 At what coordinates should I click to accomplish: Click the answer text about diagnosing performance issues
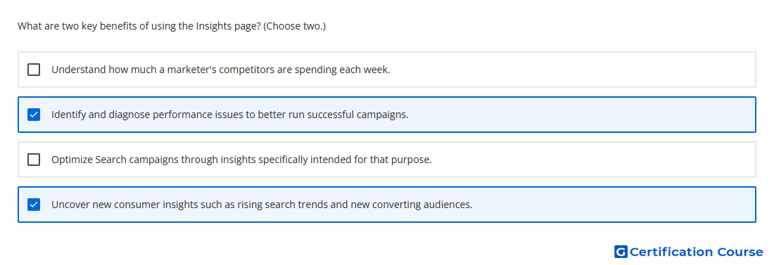(x=230, y=115)
